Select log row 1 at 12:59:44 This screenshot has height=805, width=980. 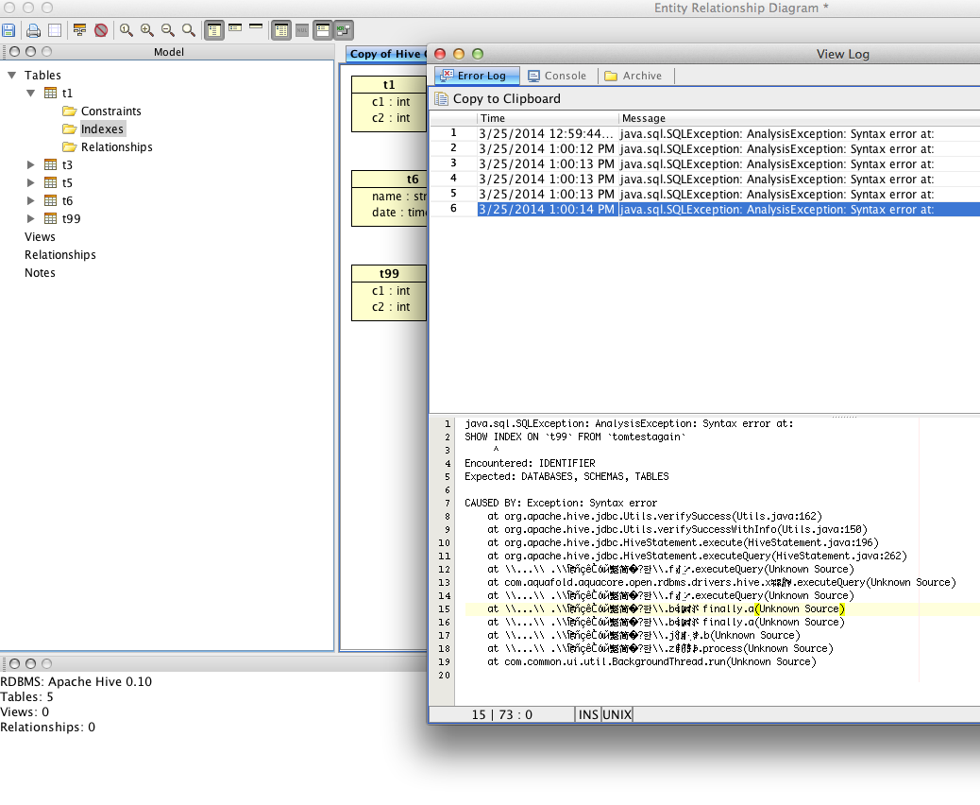705,134
